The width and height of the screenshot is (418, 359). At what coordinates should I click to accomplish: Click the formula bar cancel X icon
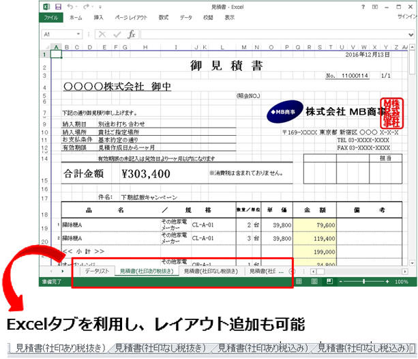(x=102, y=34)
